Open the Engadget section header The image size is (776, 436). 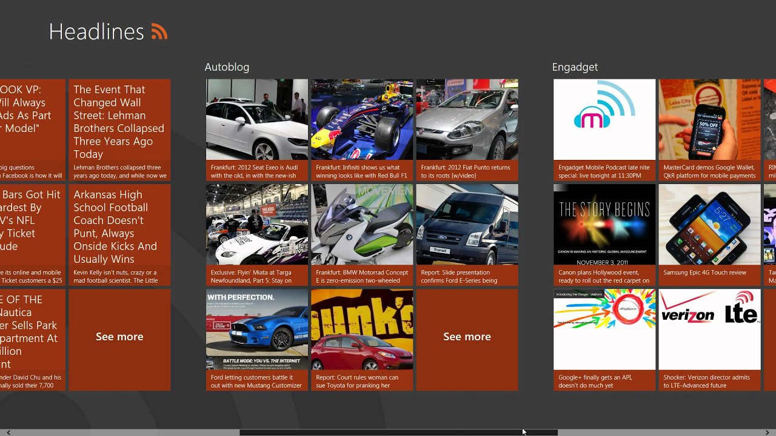575,67
